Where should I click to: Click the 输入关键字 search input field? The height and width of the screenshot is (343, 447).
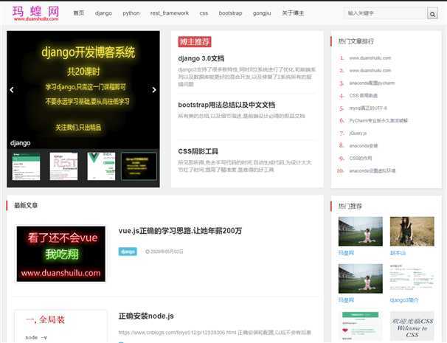pos(384,13)
